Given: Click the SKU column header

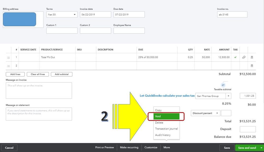Looking at the screenshot, I should click(79, 50).
